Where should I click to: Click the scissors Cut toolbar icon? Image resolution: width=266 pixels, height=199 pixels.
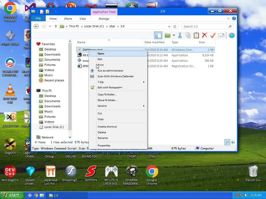point(180,35)
